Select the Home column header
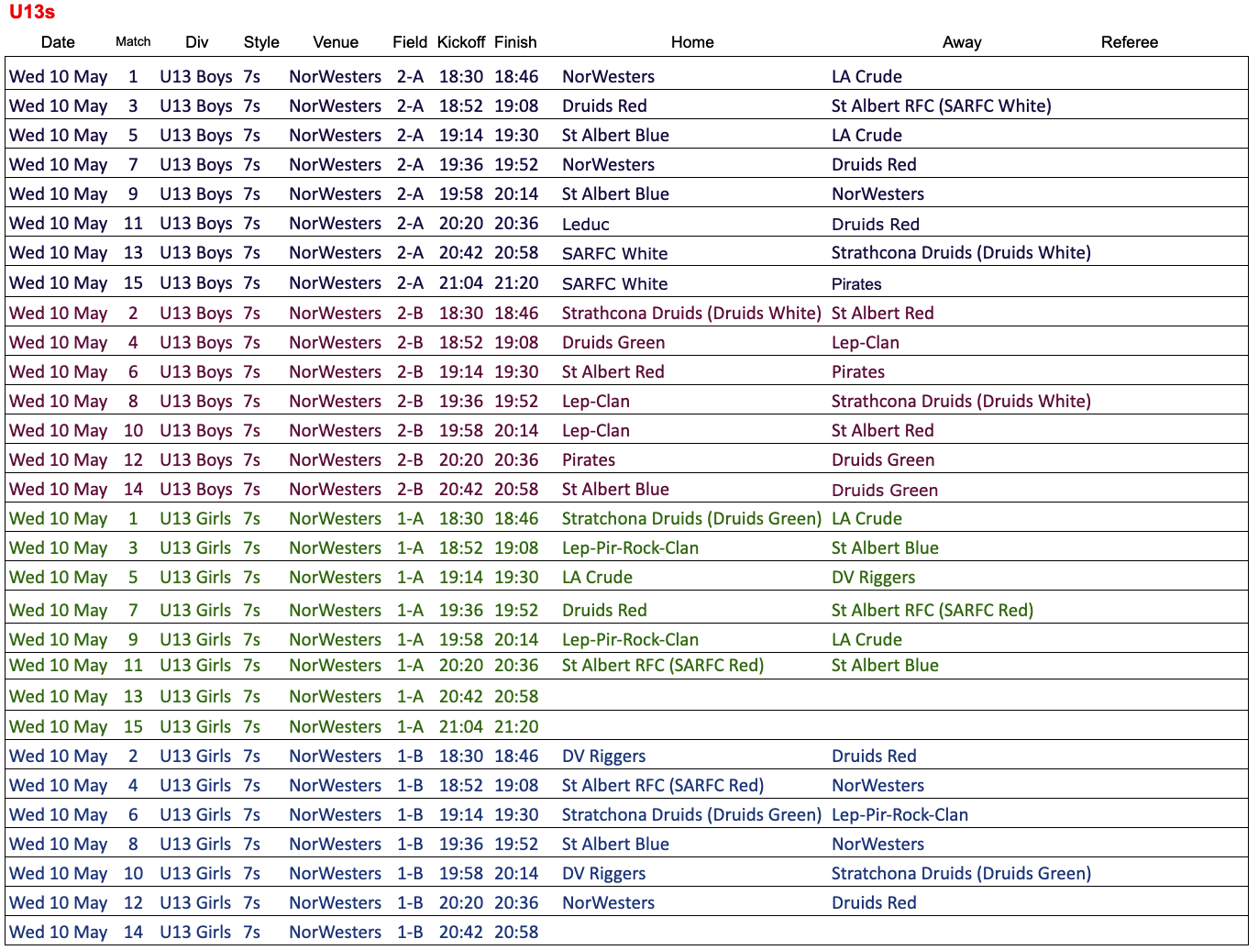The width and height of the screenshot is (1258, 950). tap(692, 42)
